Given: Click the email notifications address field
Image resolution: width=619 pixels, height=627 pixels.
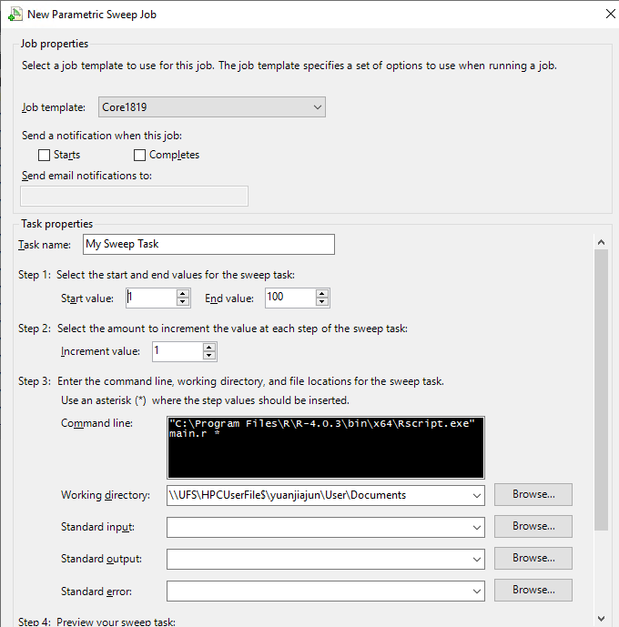Looking at the screenshot, I should click(x=134, y=197).
